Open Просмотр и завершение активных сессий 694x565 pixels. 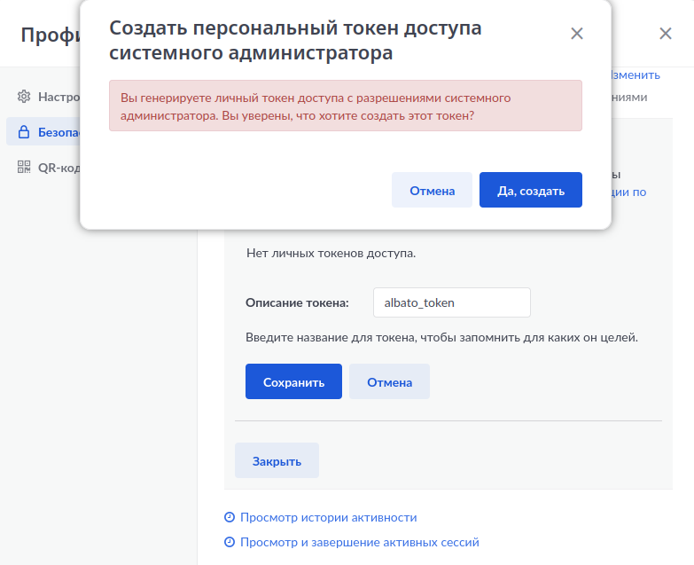359,542
